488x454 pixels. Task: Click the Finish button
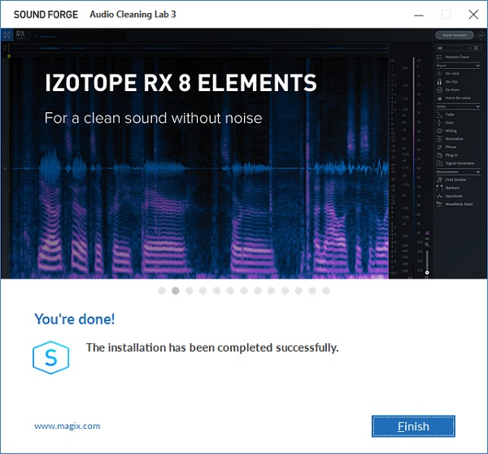tap(413, 426)
